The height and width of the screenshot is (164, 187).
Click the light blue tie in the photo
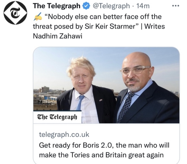[x=80, y=102]
